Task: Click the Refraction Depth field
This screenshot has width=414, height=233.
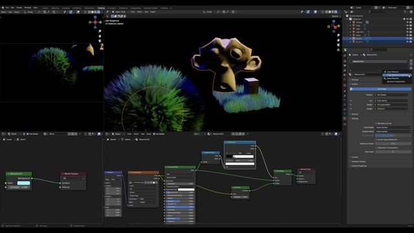Action: point(393,144)
